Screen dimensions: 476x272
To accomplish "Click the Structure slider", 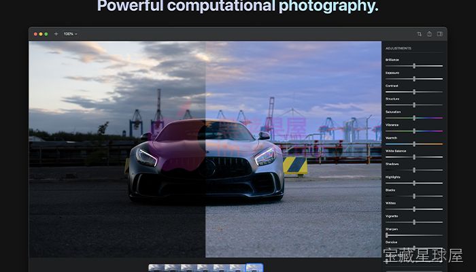I will click(x=414, y=105).
